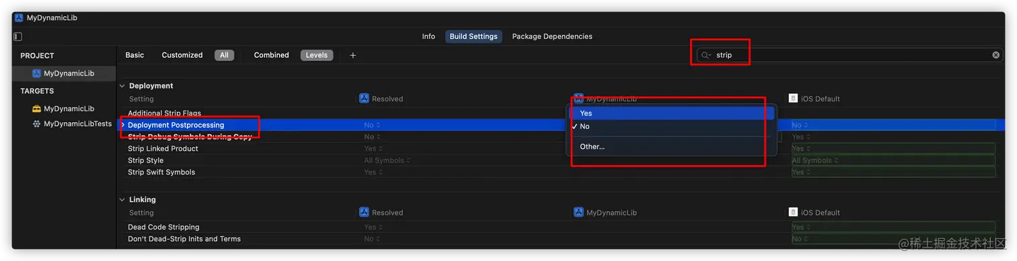Select MyDynamicLib target with toolbox icon

63,108
